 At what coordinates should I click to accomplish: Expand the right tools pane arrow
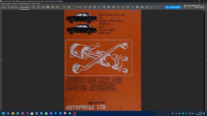(x=206, y=60)
